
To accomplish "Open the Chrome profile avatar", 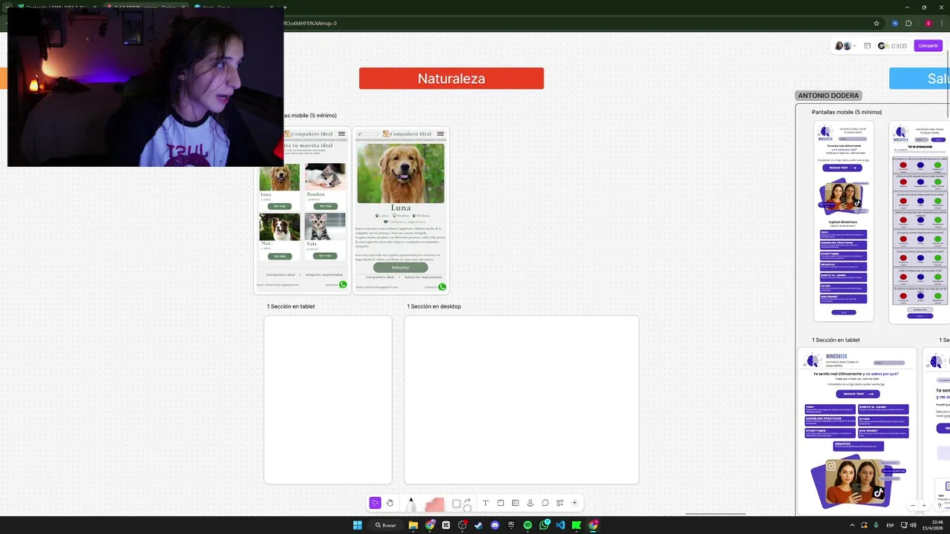I will [928, 23].
